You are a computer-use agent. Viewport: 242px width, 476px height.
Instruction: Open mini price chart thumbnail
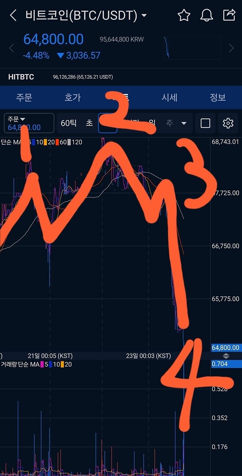point(192,47)
